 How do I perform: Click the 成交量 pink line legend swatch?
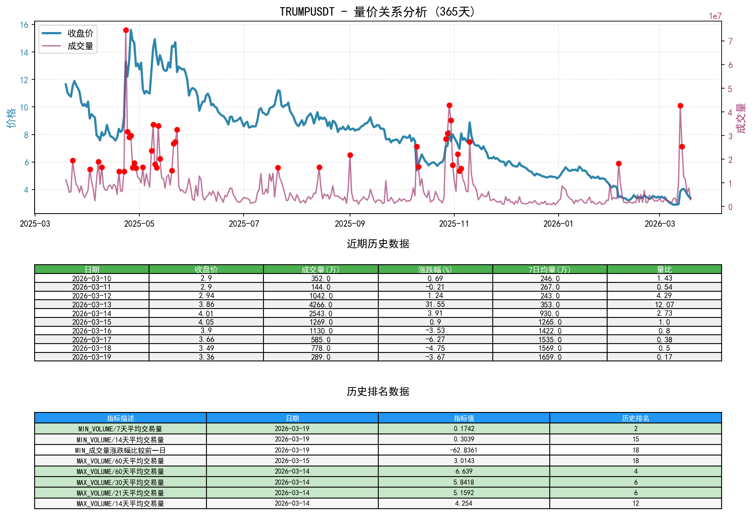pyautogui.click(x=52, y=46)
